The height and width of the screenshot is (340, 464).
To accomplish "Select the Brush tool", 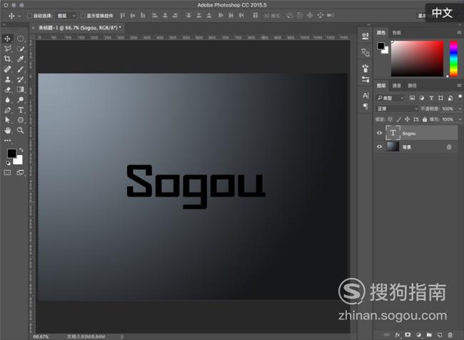I will coord(20,69).
